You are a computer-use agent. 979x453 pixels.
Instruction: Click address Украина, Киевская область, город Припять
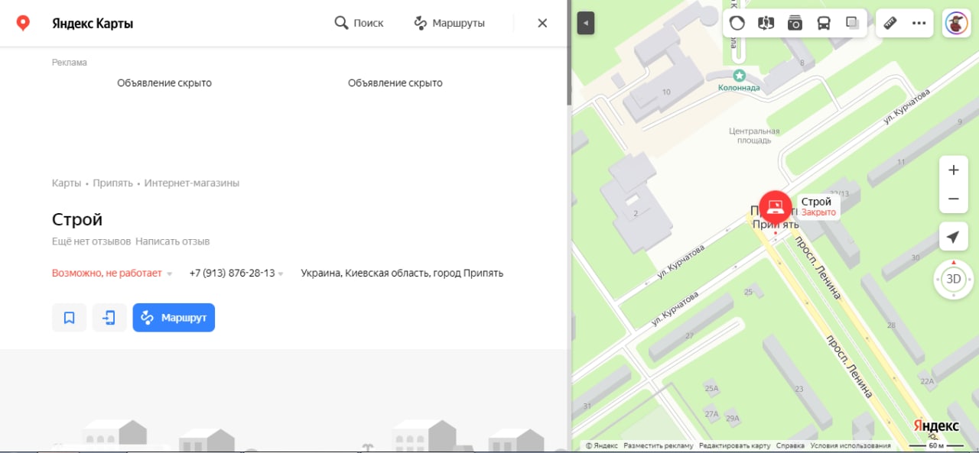coord(402,273)
